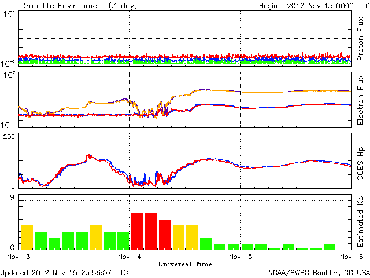
Task: Click the first red Kp bar after Nov 14
Action: [x=137, y=232]
